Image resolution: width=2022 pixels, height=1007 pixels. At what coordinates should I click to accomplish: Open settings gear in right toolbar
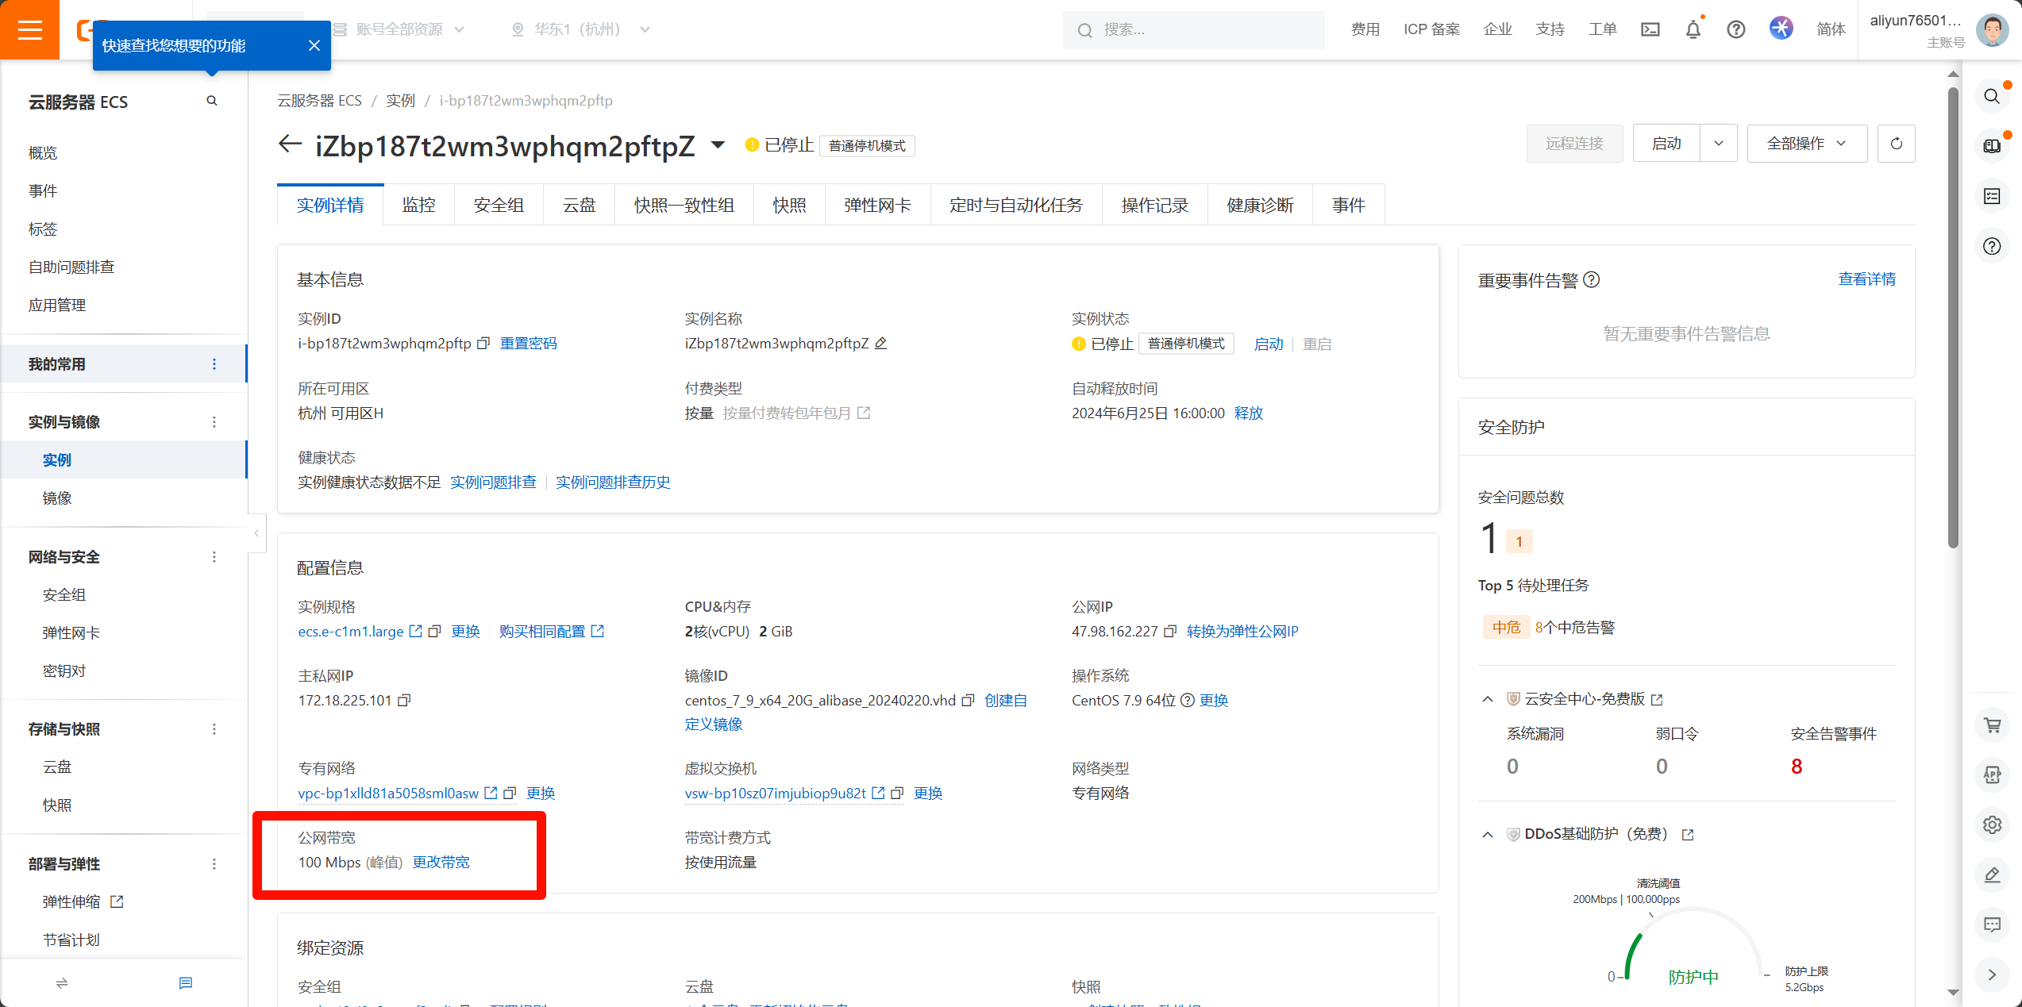tap(1992, 825)
